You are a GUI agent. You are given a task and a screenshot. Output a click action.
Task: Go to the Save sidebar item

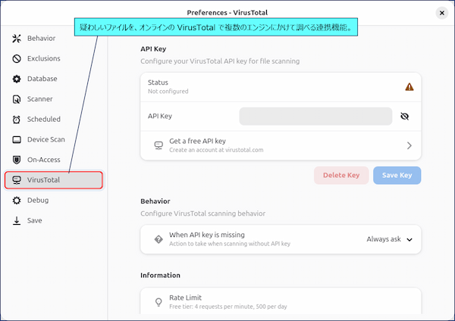click(x=54, y=220)
